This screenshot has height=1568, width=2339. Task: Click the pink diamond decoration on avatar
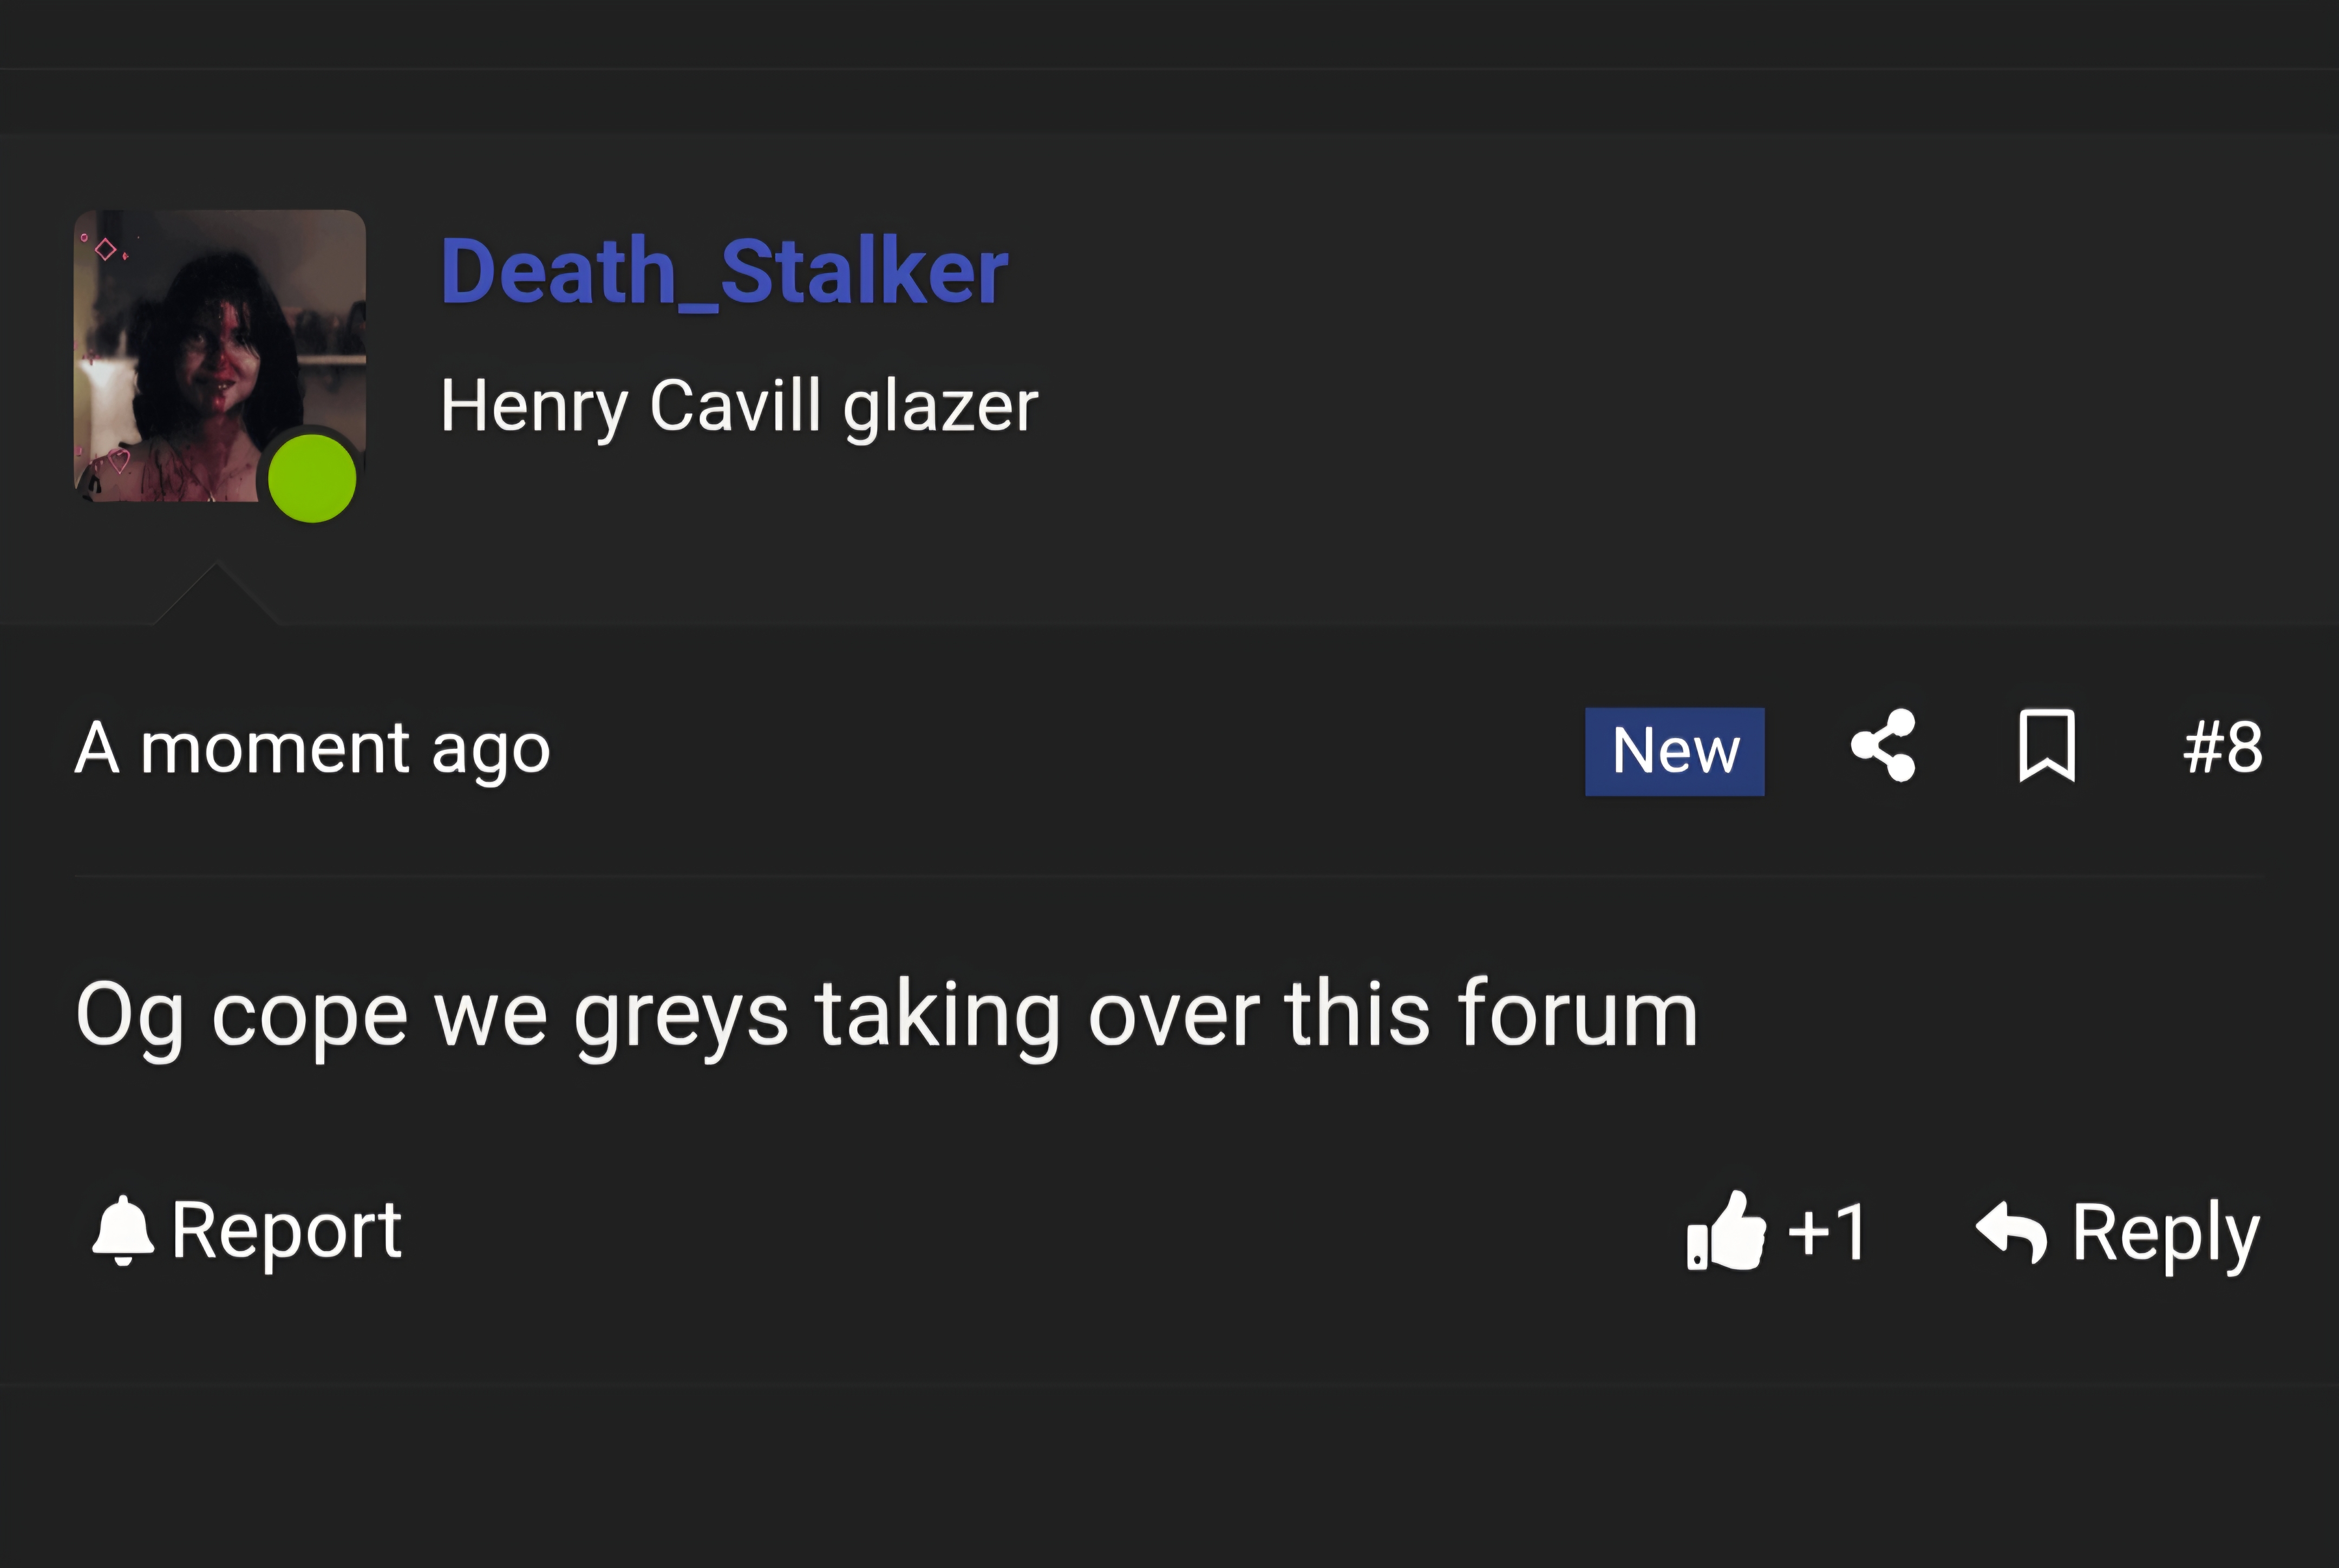(x=105, y=248)
